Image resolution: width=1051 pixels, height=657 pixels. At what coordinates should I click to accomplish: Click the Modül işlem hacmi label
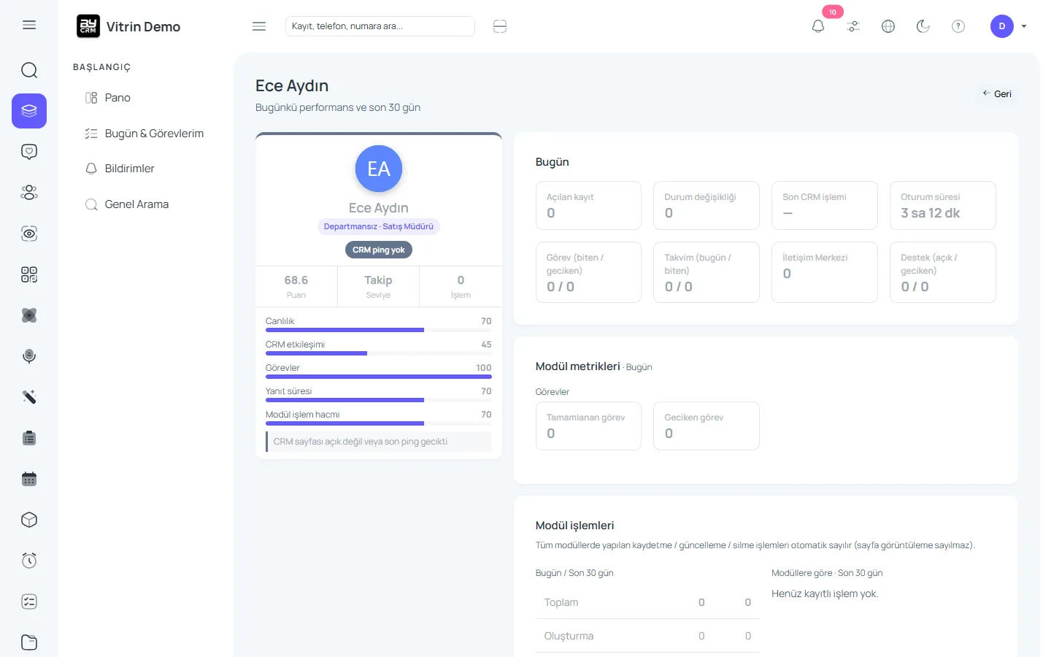[x=303, y=415]
